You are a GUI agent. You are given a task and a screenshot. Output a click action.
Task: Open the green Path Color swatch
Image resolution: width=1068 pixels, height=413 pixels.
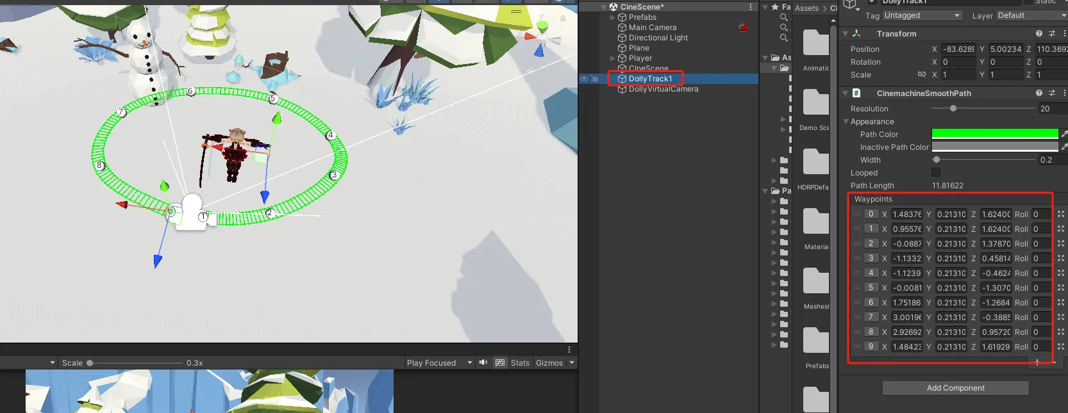[x=995, y=134]
